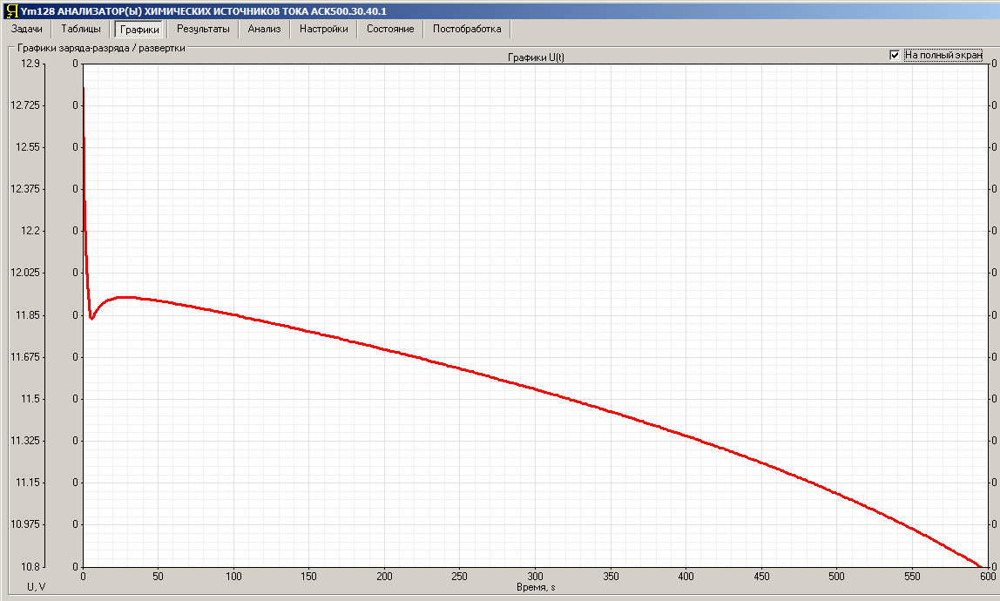1000x601 pixels.
Task: Switch to the Таблицы tab
Action: 81,29
